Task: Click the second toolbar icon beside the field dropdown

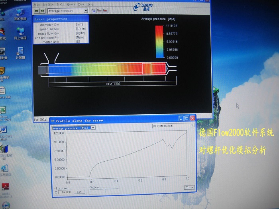Action: [42, 11]
